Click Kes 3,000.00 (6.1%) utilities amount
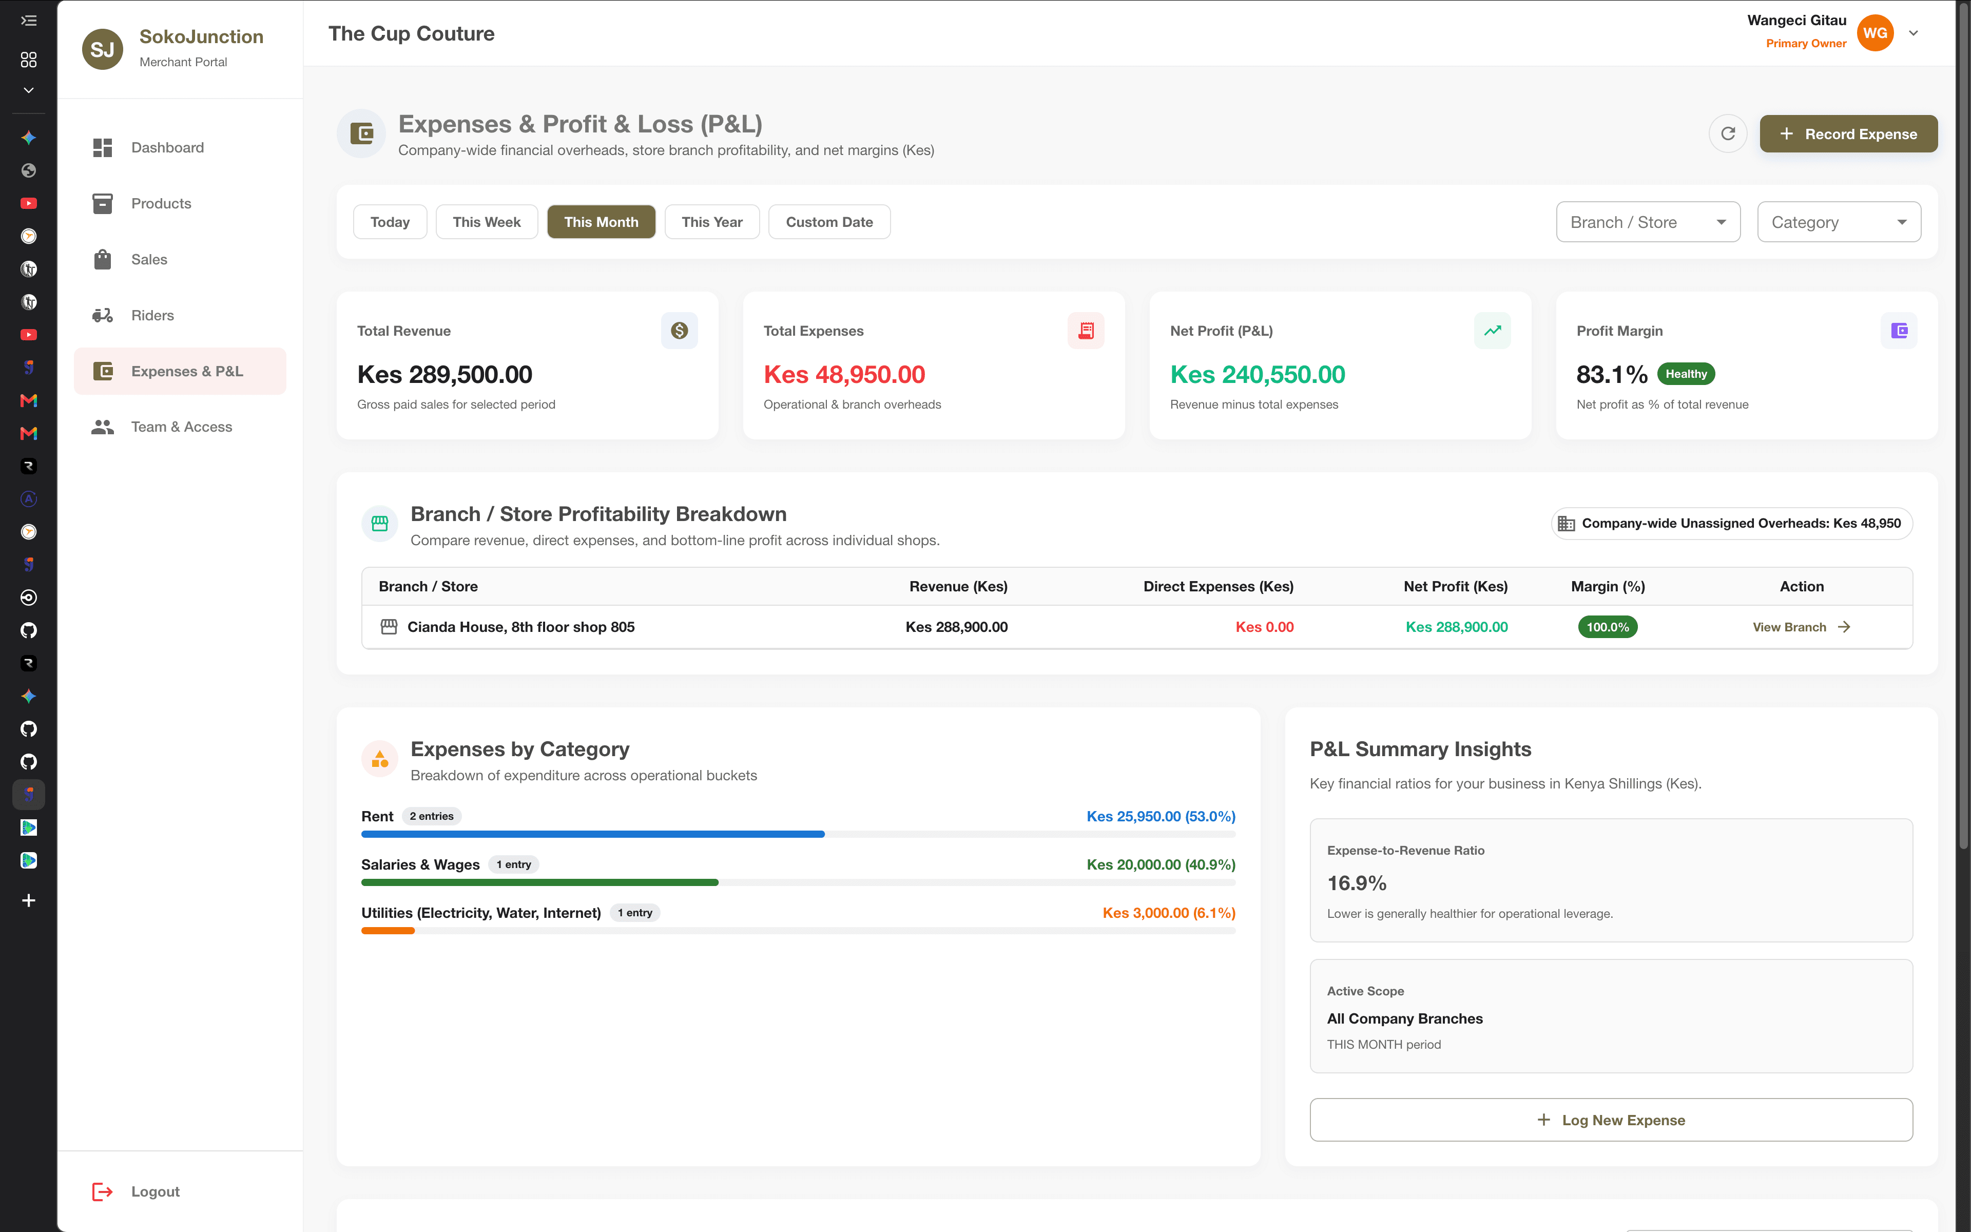Screen dimensions: 1971x1232 tap(1169, 913)
